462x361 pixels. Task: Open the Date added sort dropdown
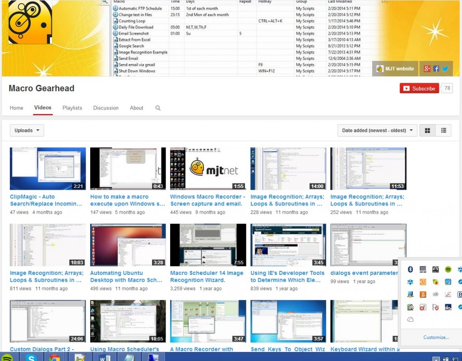click(377, 130)
